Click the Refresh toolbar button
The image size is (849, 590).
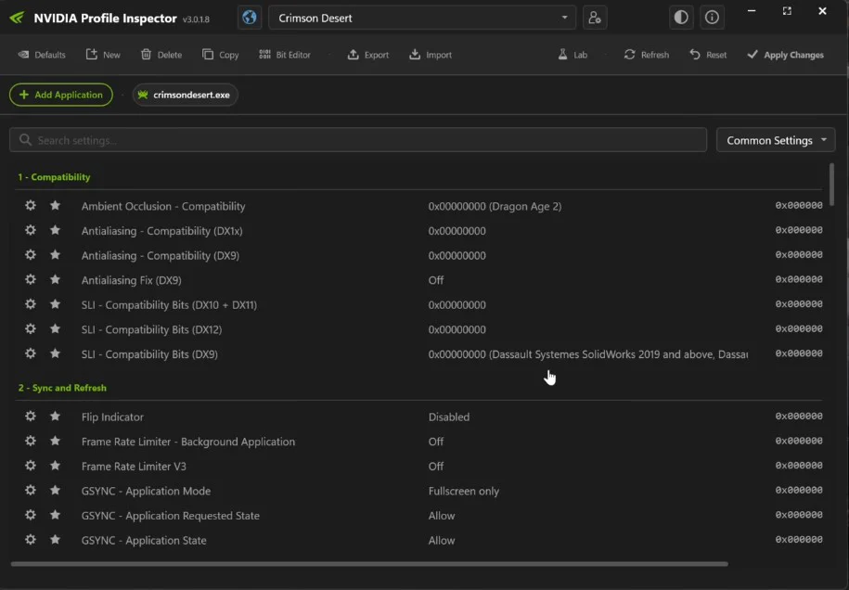(x=646, y=55)
